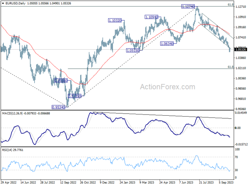The height and width of the screenshot is (186, 248).
Task: Click the 24 Jan 2023 date marker
Action: (127, 182)
